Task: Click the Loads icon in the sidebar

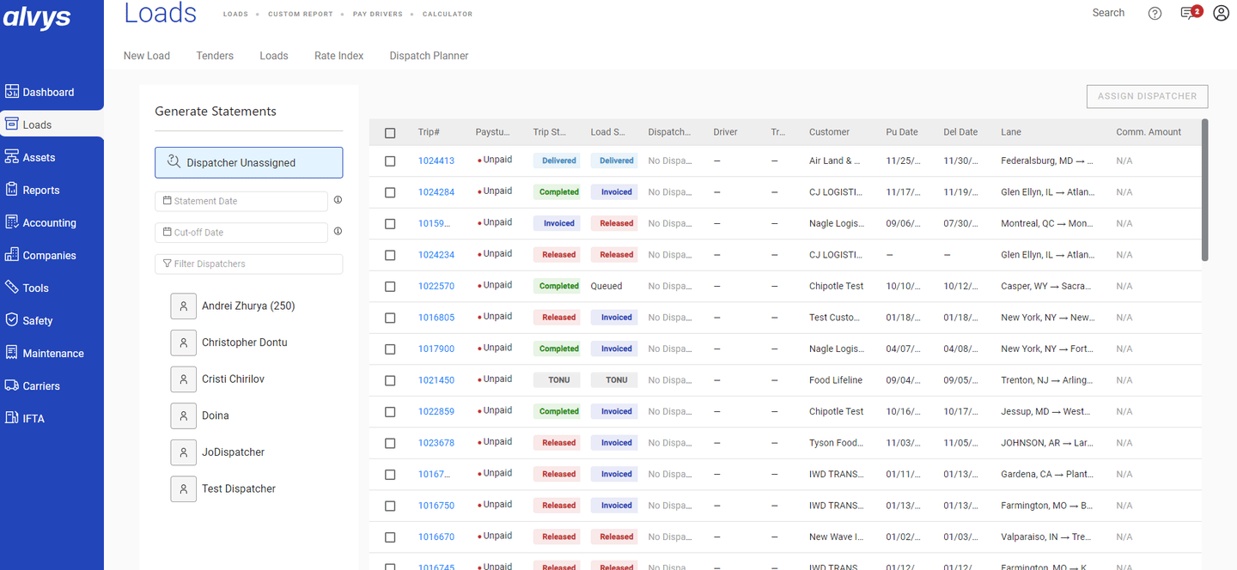Action: click(x=12, y=124)
